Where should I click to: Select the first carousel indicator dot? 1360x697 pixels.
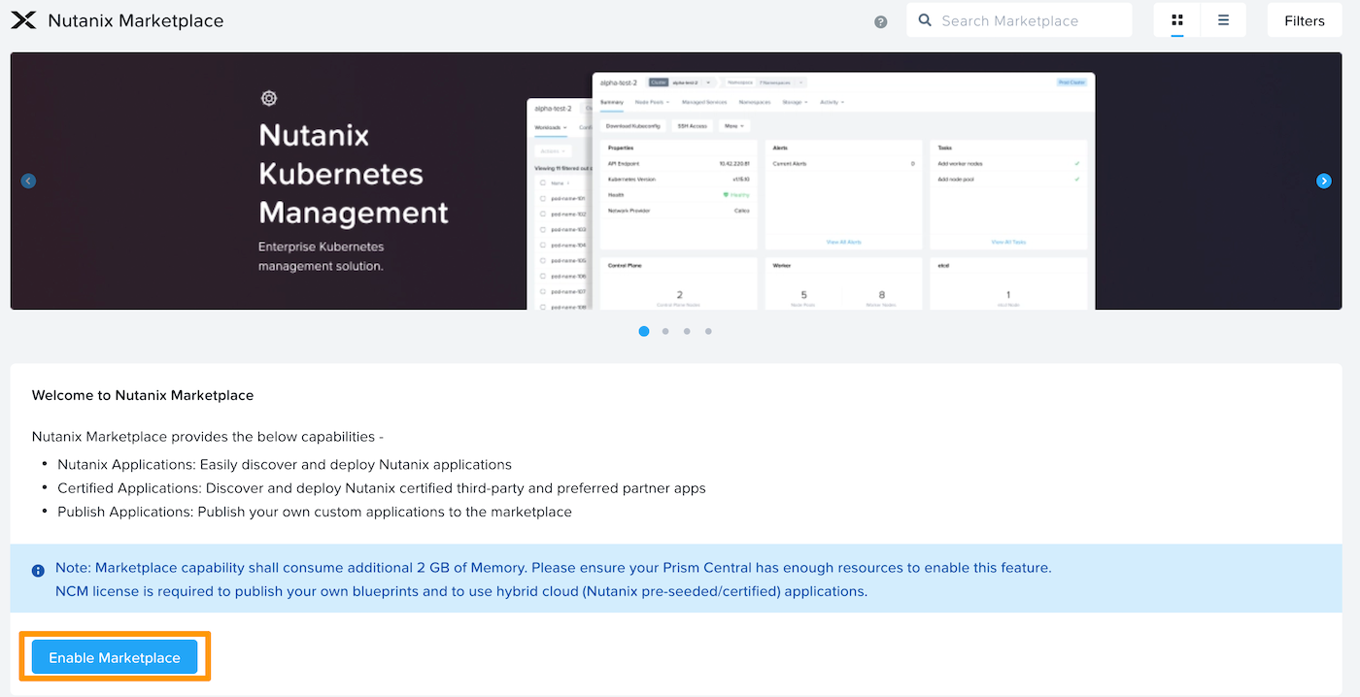click(x=644, y=331)
